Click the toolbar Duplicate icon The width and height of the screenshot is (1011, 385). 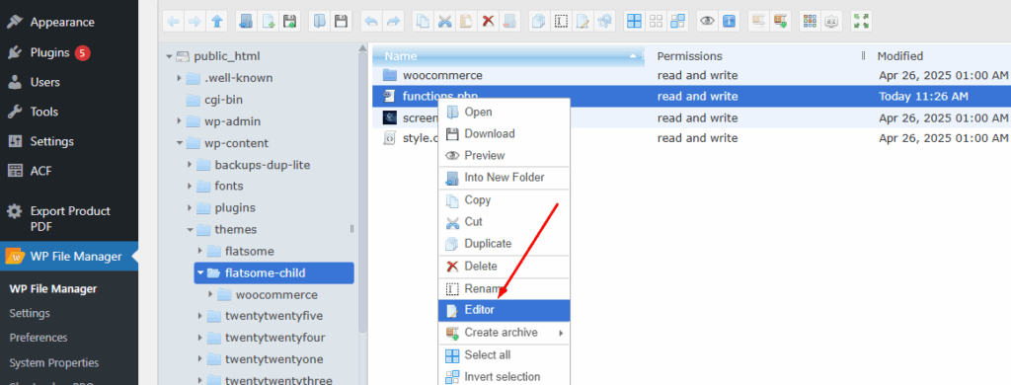tap(538, 22)
